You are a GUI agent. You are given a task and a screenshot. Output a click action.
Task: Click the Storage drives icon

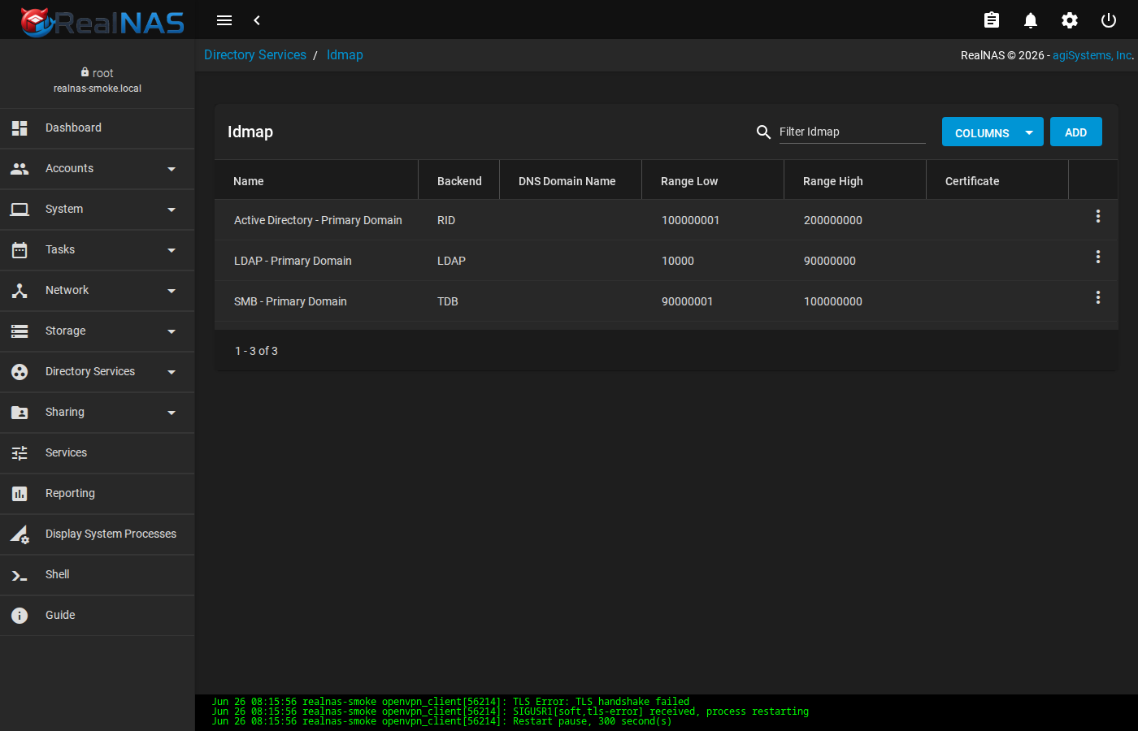click(20, 331)
